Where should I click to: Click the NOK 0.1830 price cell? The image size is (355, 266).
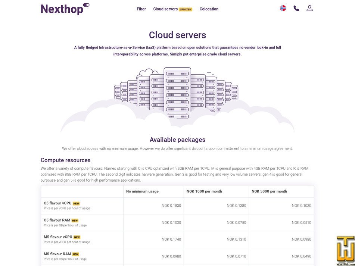(153, 206)
